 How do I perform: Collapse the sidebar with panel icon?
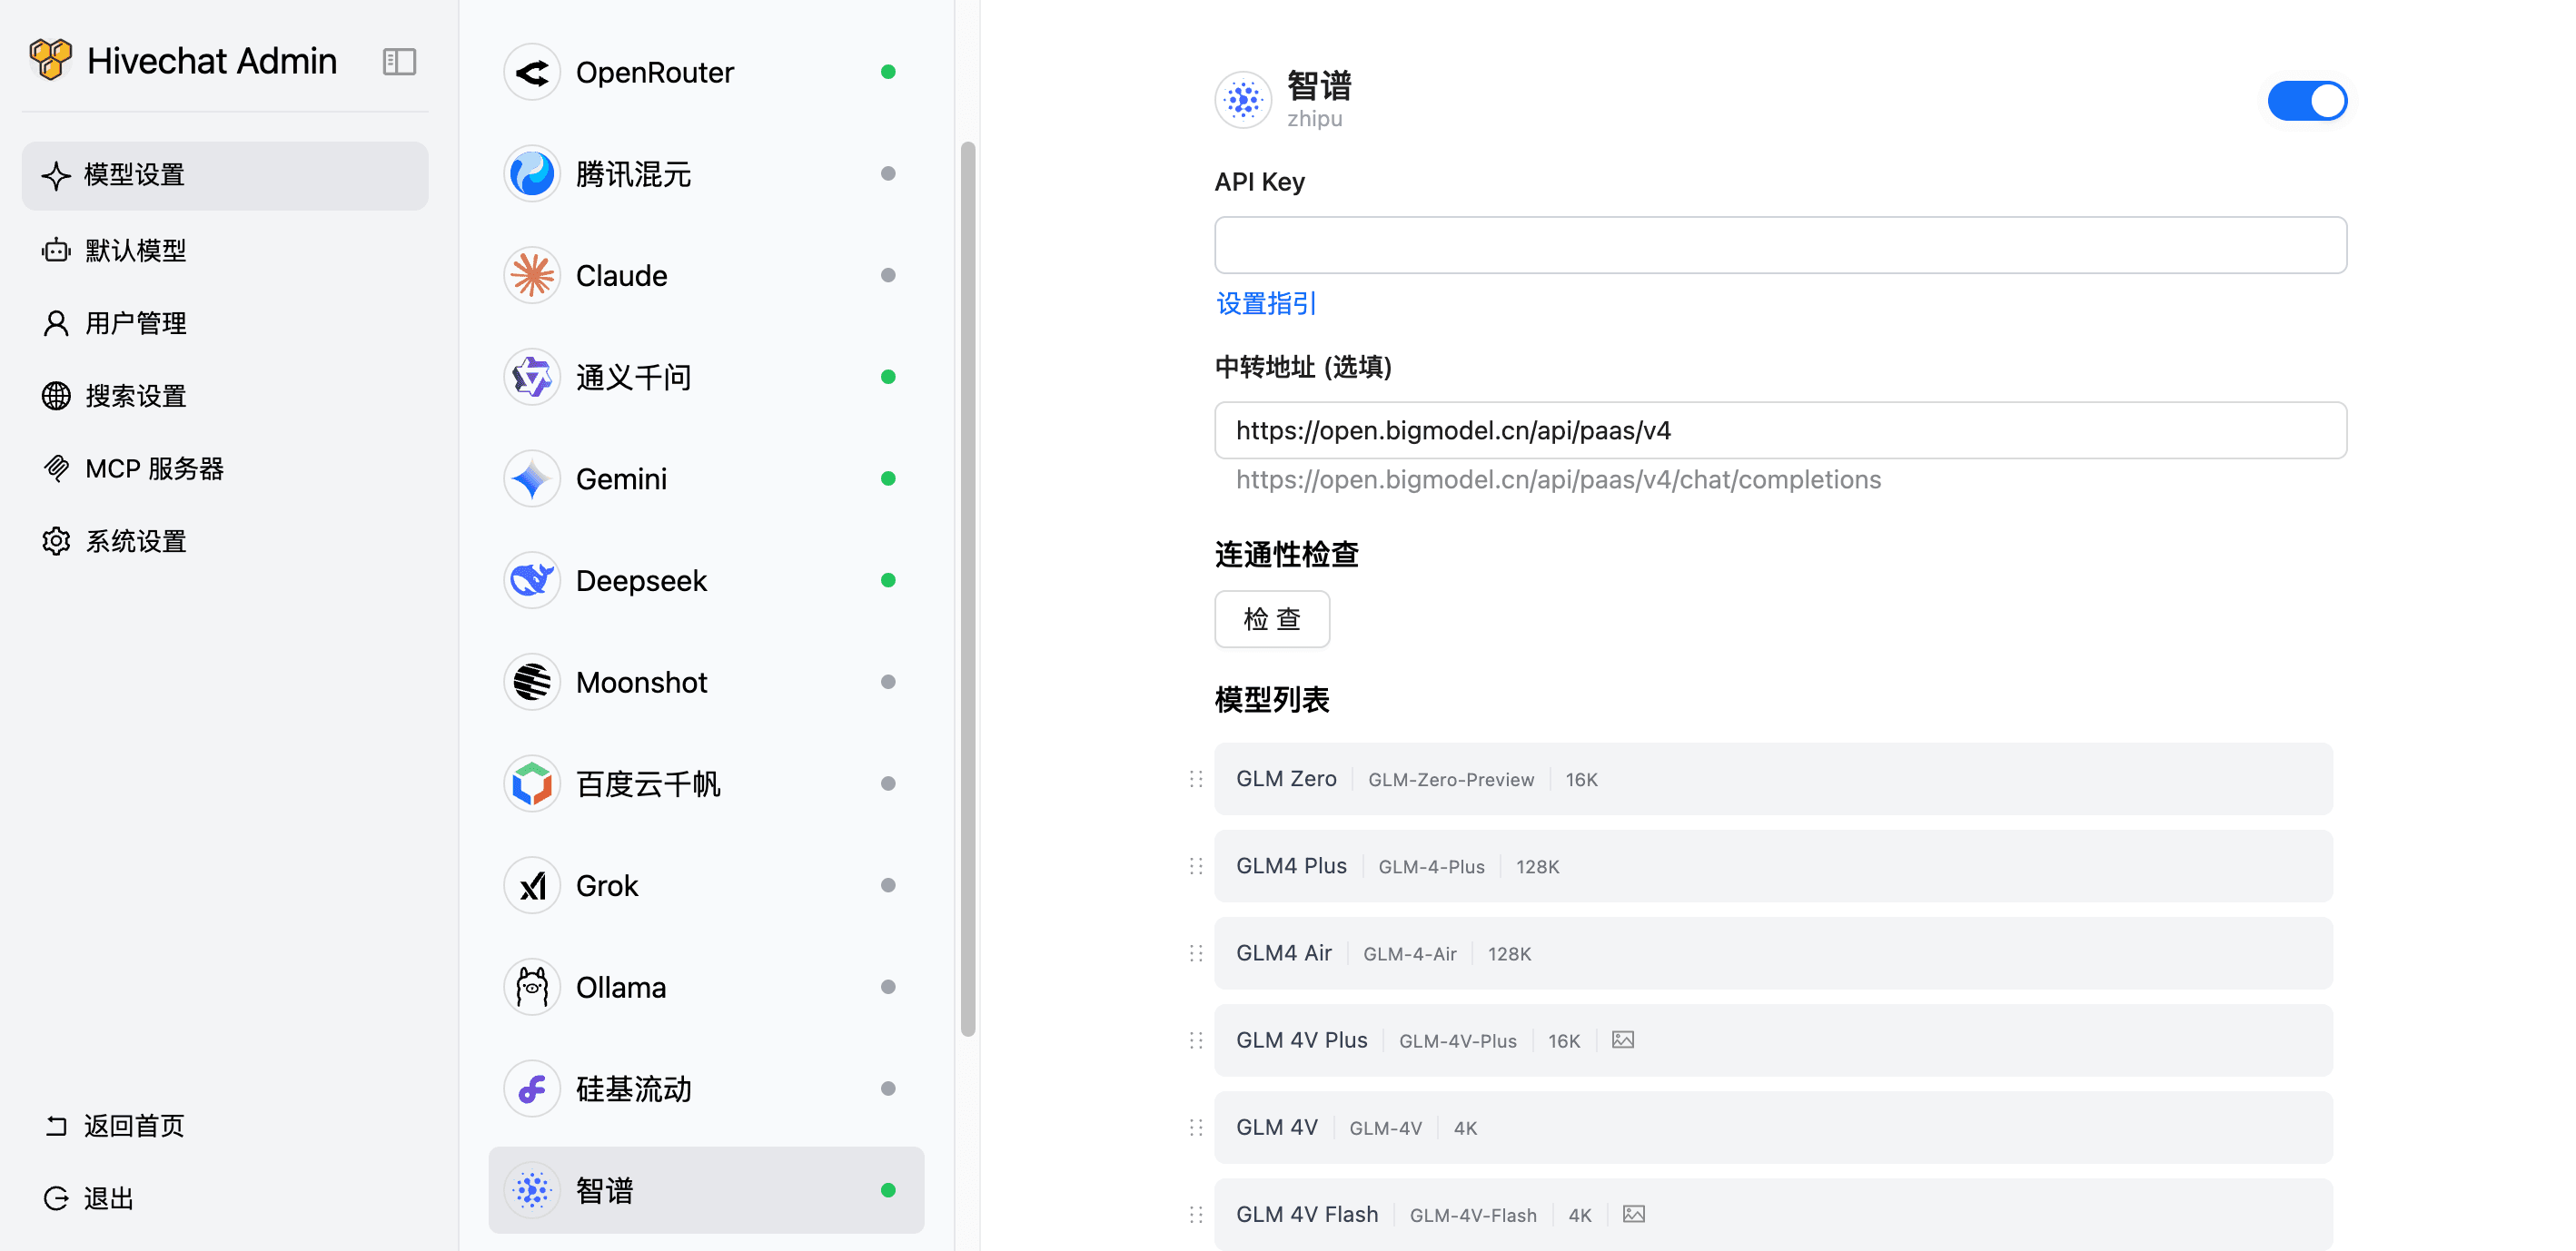pyautogui.click(x=399, y=62)
